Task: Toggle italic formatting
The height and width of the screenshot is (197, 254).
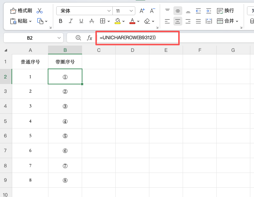Action: [x=71, y=21]
